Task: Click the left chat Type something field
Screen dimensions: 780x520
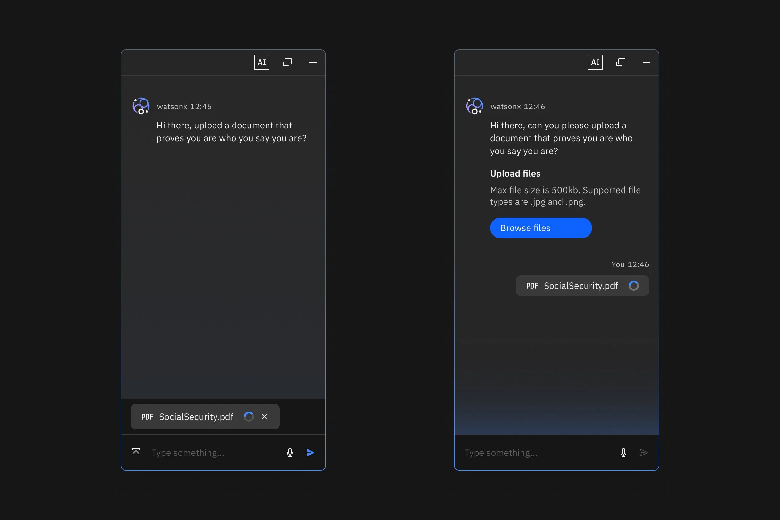Action: pyautogui.click(x=212, y=452)
